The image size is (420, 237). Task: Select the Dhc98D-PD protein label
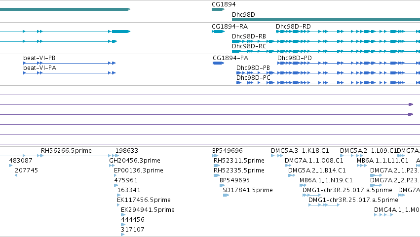click(x=294, y=58)
